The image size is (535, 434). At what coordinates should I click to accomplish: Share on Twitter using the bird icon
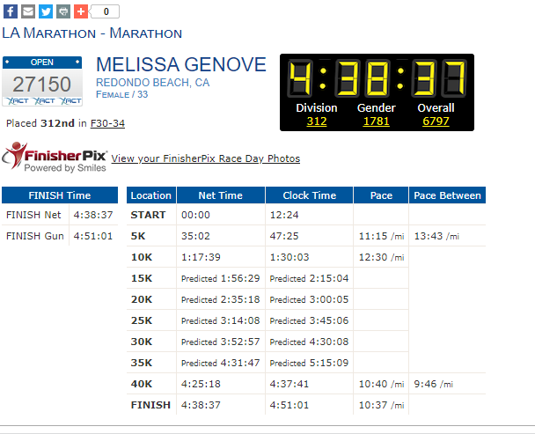46,11
